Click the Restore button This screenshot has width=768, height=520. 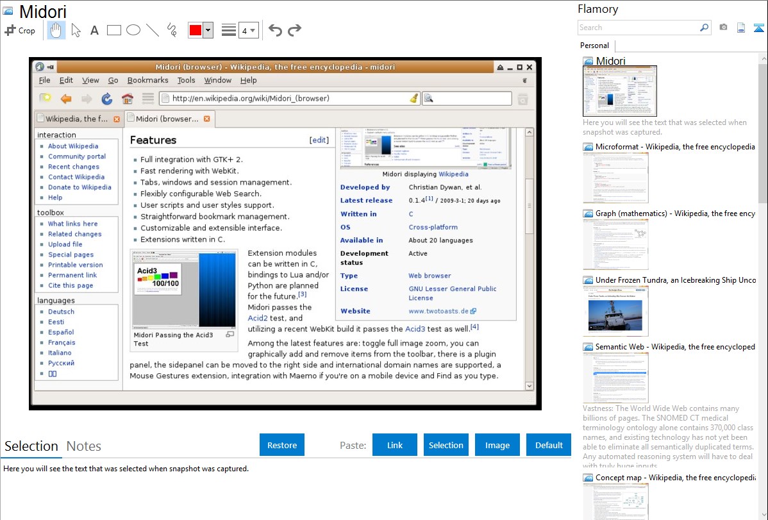282,445
